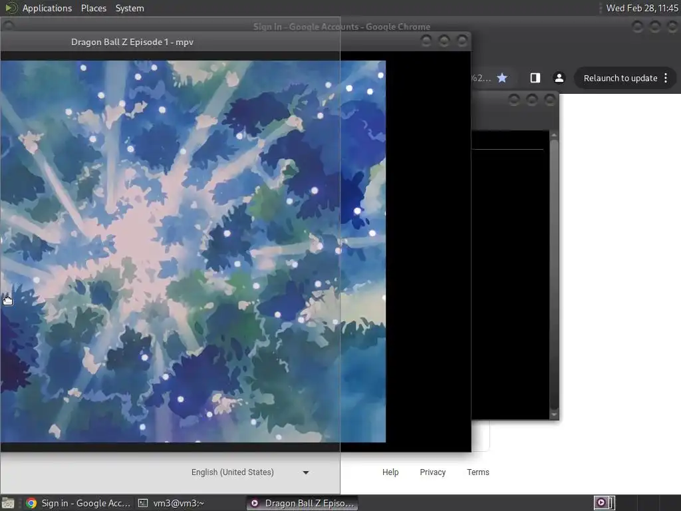Switch to the vm3@vm3:~ terminal taskbar entry

(x=171, y=503)
